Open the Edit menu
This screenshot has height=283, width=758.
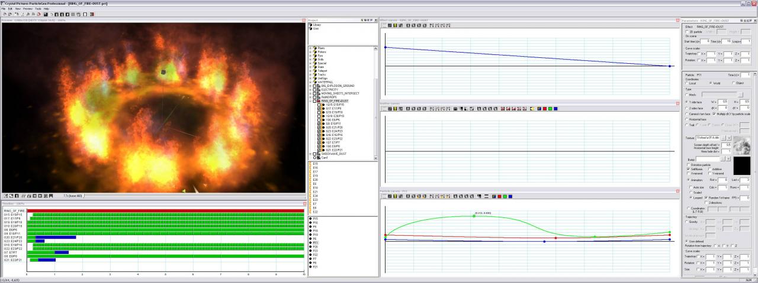tap(10, 9)
